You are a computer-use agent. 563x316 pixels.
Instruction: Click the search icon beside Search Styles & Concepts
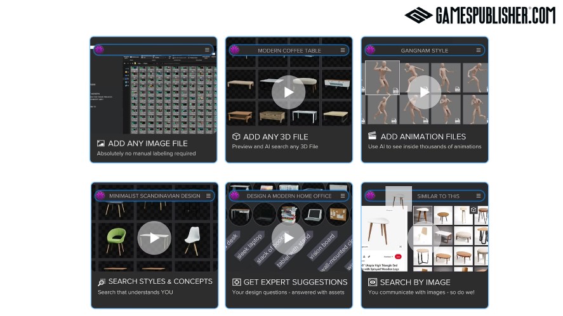click(x=102, y=282)
